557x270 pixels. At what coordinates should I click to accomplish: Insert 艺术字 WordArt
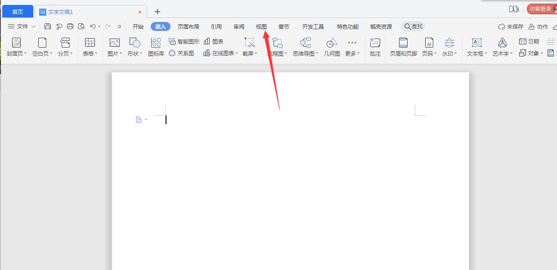coord(501,47)
